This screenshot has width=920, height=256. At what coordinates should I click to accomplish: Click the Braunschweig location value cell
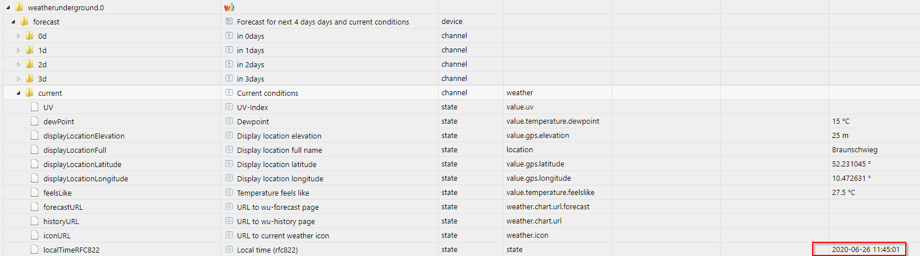pyautogui.click(x=854, y=150)
